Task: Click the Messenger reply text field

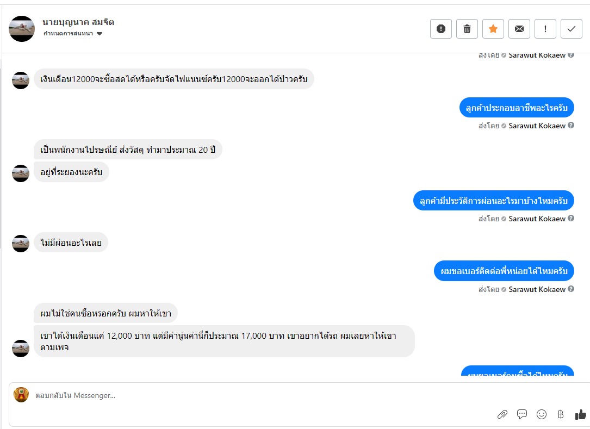Action: pyautogui.click(x=263, y=395)
